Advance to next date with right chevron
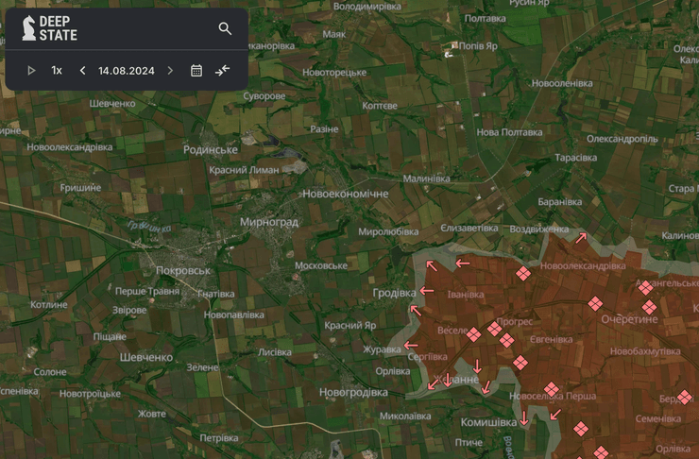The image size is (699, 459). tap(170, 71)
